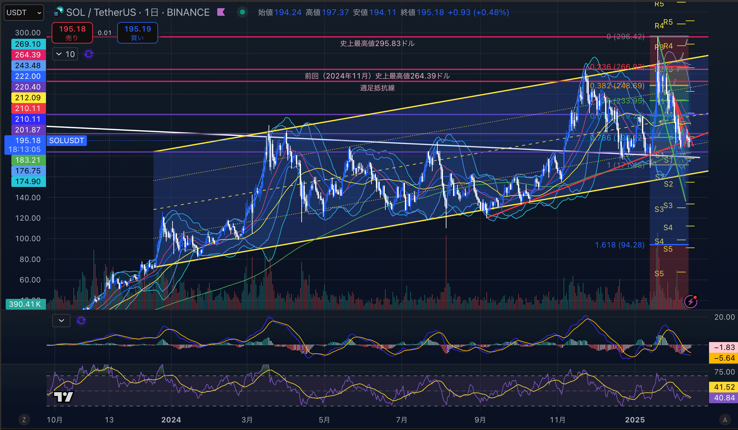738x430 pixels.
Task: Click the 0.236 (266.93) Fibonacci label
Action: pos(617,67)
